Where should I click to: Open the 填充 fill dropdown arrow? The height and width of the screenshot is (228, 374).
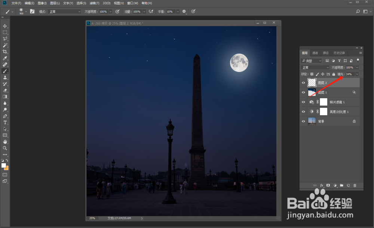pos(357,74)
